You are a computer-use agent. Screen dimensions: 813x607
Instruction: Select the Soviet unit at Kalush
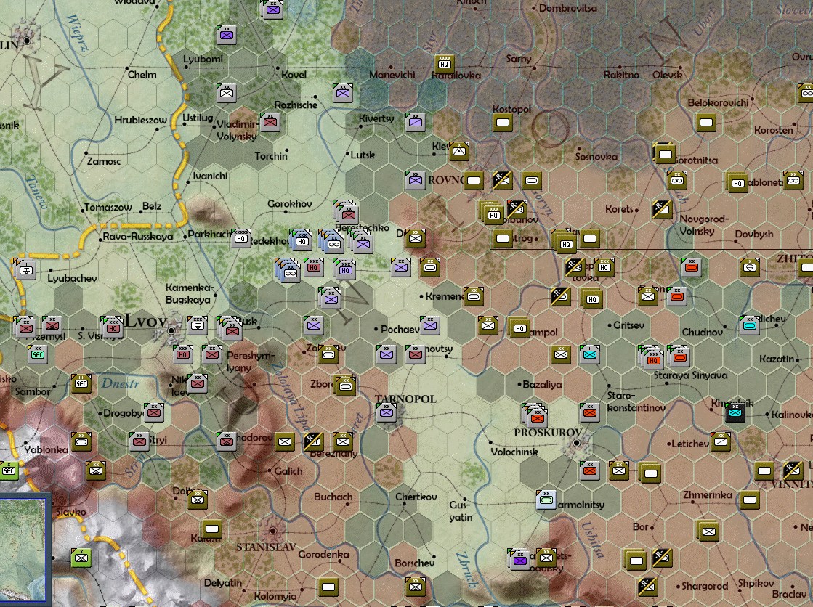tap(212, 529)
